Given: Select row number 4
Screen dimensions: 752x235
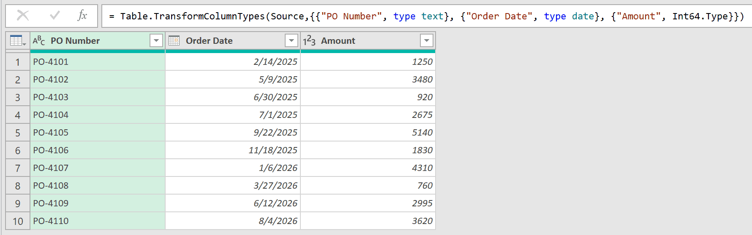Looking at the screenshot, I should pos(18,115).
